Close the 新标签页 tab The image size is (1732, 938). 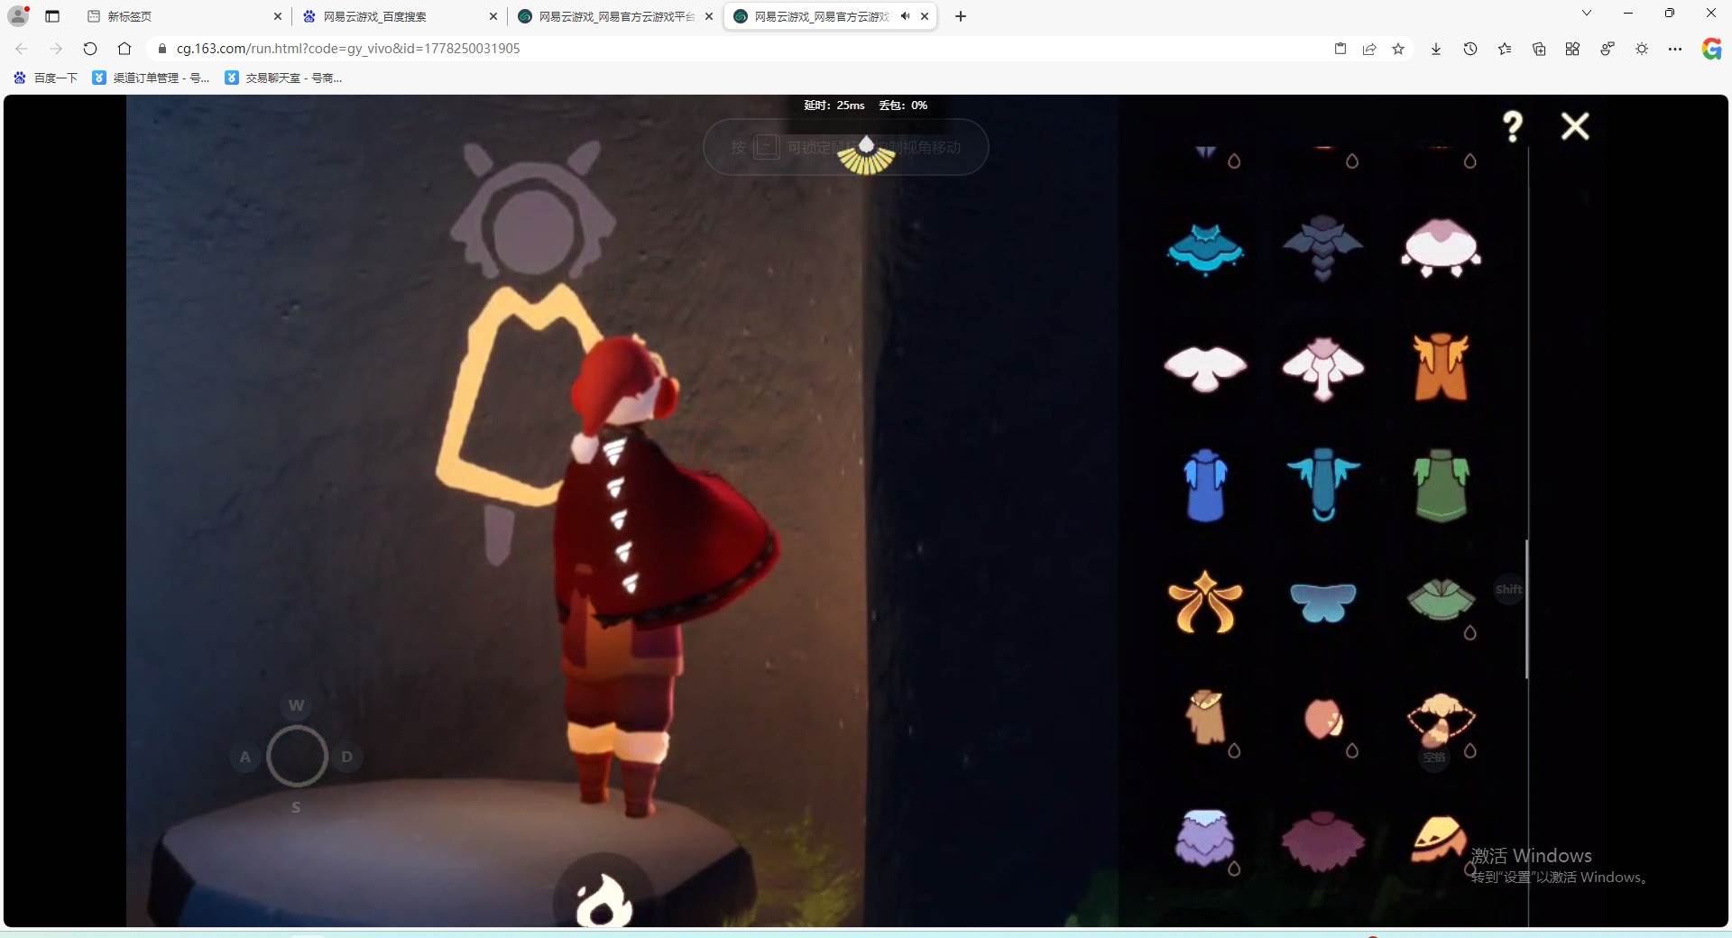(x=278, y=16)
